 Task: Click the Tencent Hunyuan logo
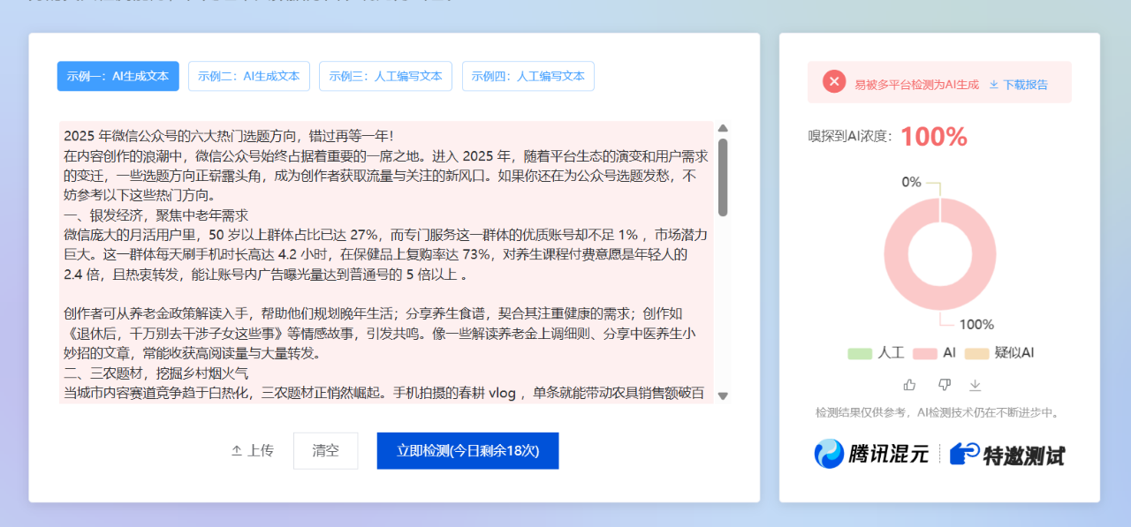point(871,454)
